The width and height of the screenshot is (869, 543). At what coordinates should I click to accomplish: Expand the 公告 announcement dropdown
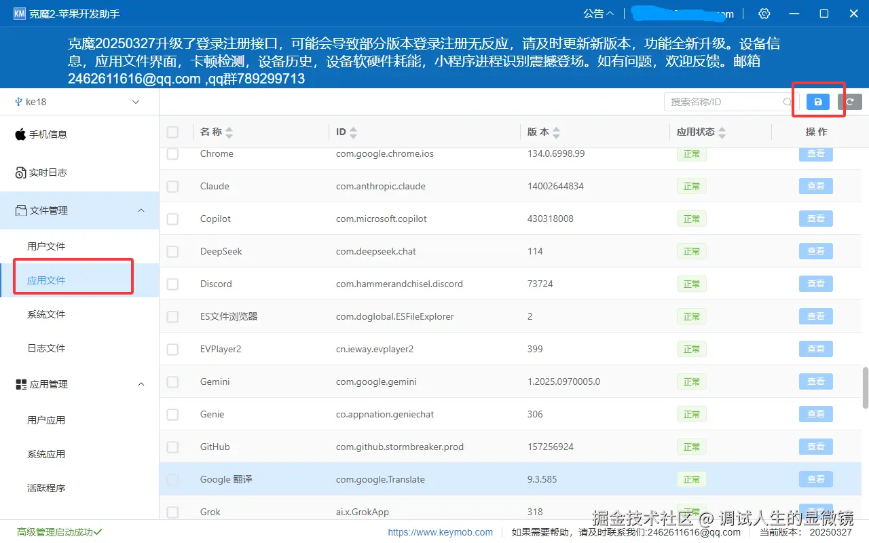point(598,14)
